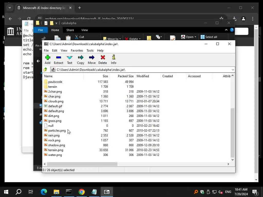
Task: Open Chrome from the taskbar
Action: pos(81,192)
